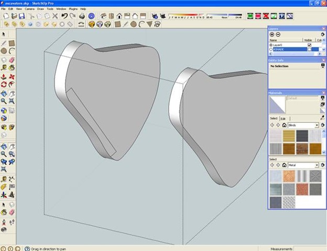Open the Metal material library dropdown
The width and height of the screenshot is (327, 251).
tap(317, 165)
